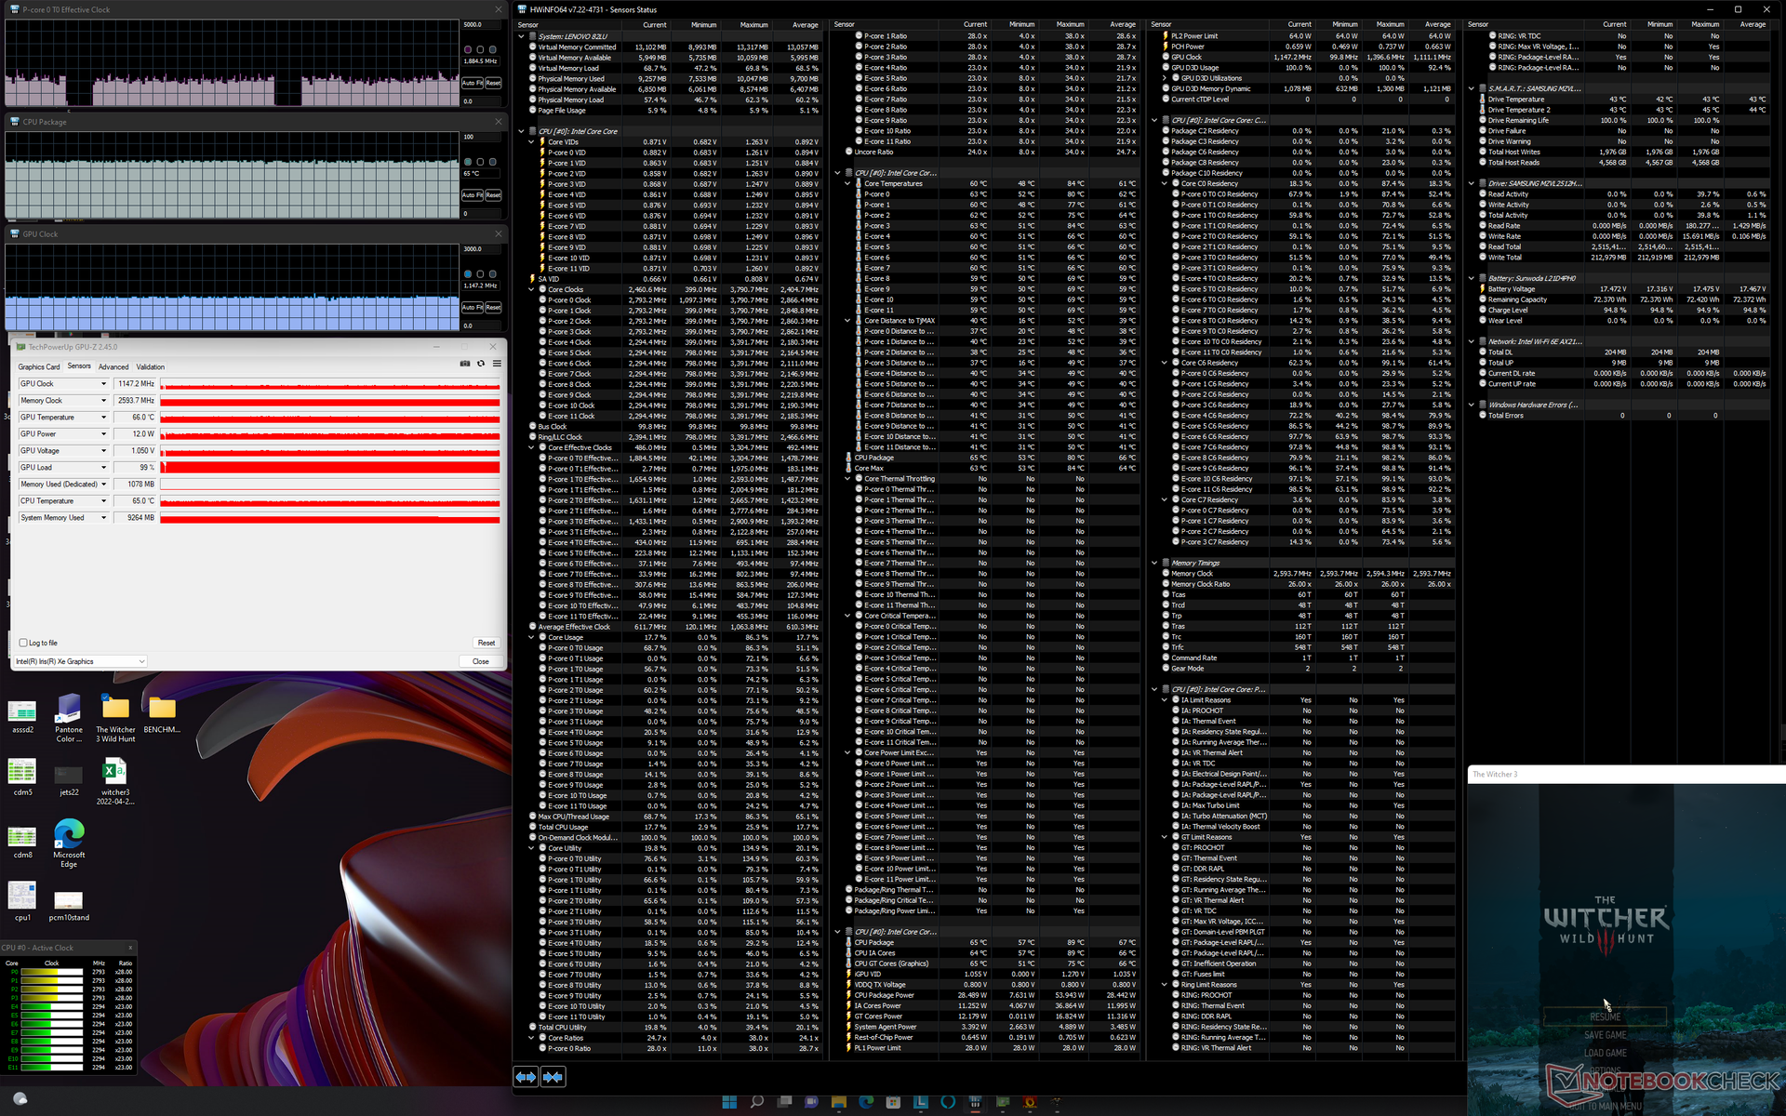Toggle blue color circle in GPU Clock graph
1786x1116 pixels.
click(x=468, y=274)
